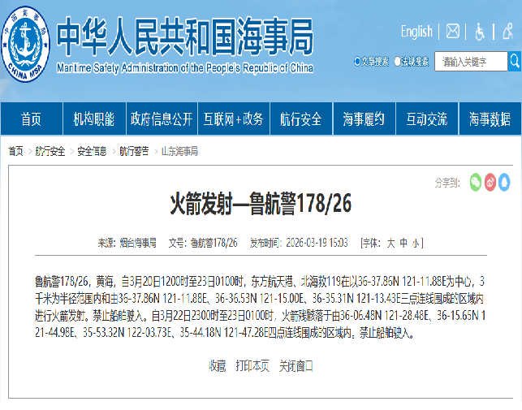The height and width of the screenshot is (410, 522).
Task: Click 关闭窗口 to close window
Action: (296, 365)
